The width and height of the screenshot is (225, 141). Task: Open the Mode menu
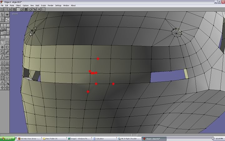12,5
